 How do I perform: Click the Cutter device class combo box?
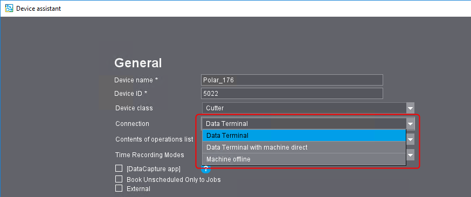308,108
